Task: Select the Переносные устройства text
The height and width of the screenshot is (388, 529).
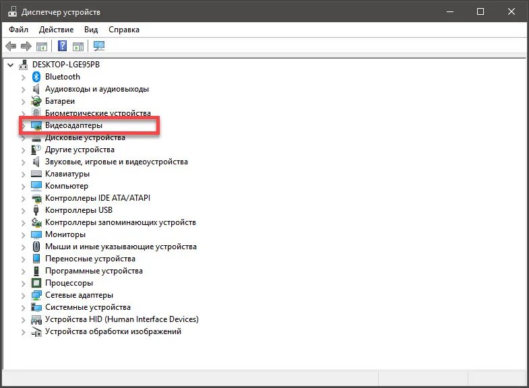Action: click(90, 259)
